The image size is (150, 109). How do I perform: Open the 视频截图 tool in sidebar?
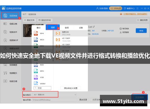pos(10,65)
